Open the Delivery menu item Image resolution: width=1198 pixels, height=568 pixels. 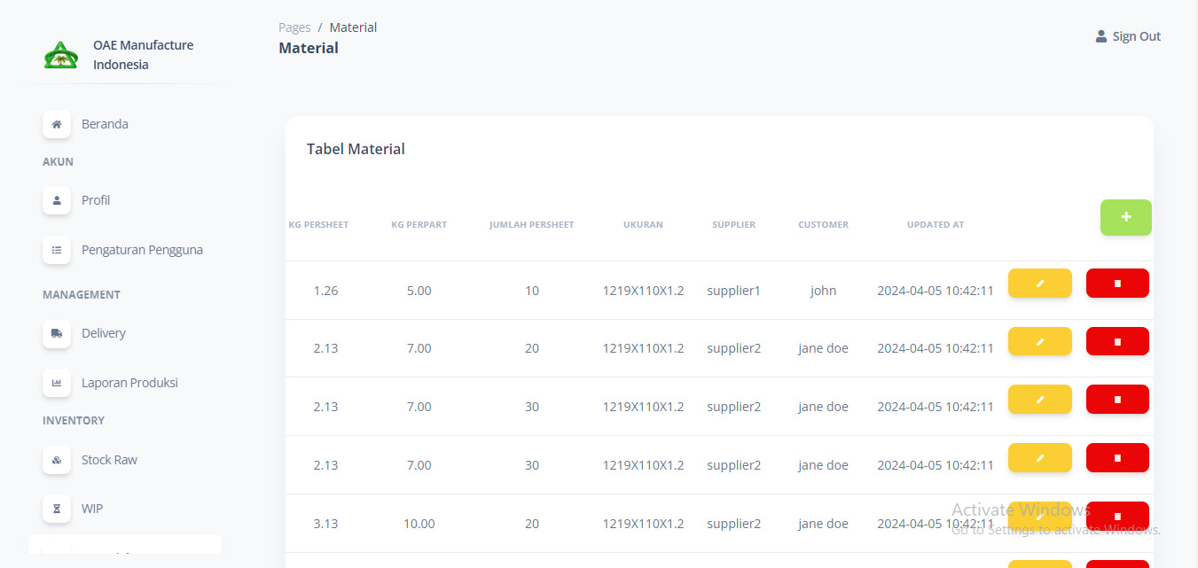point(104,333)
